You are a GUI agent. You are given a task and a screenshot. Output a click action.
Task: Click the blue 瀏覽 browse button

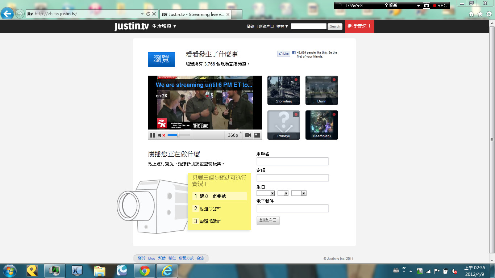tap(161, 59)
